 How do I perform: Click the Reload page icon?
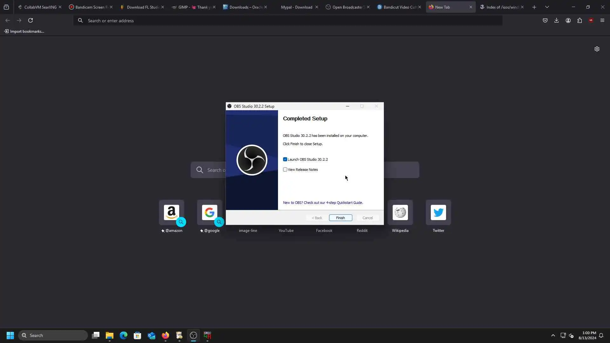tap(30, 20)
